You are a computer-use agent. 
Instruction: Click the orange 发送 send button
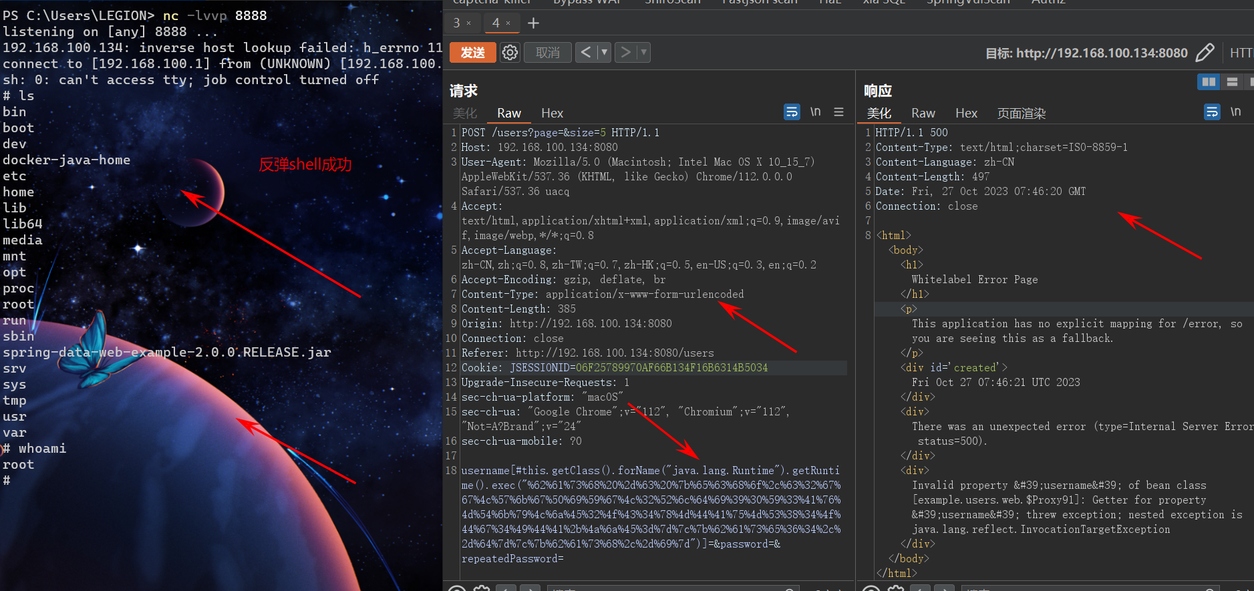click(473, 52)
